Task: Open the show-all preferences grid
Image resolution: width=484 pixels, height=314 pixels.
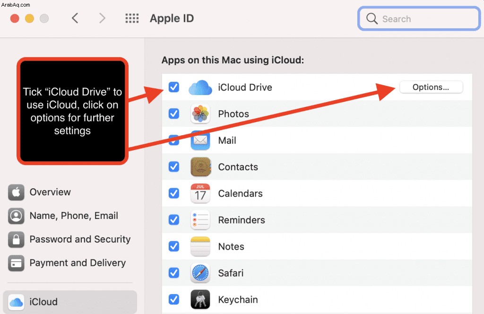Action: 132,18
